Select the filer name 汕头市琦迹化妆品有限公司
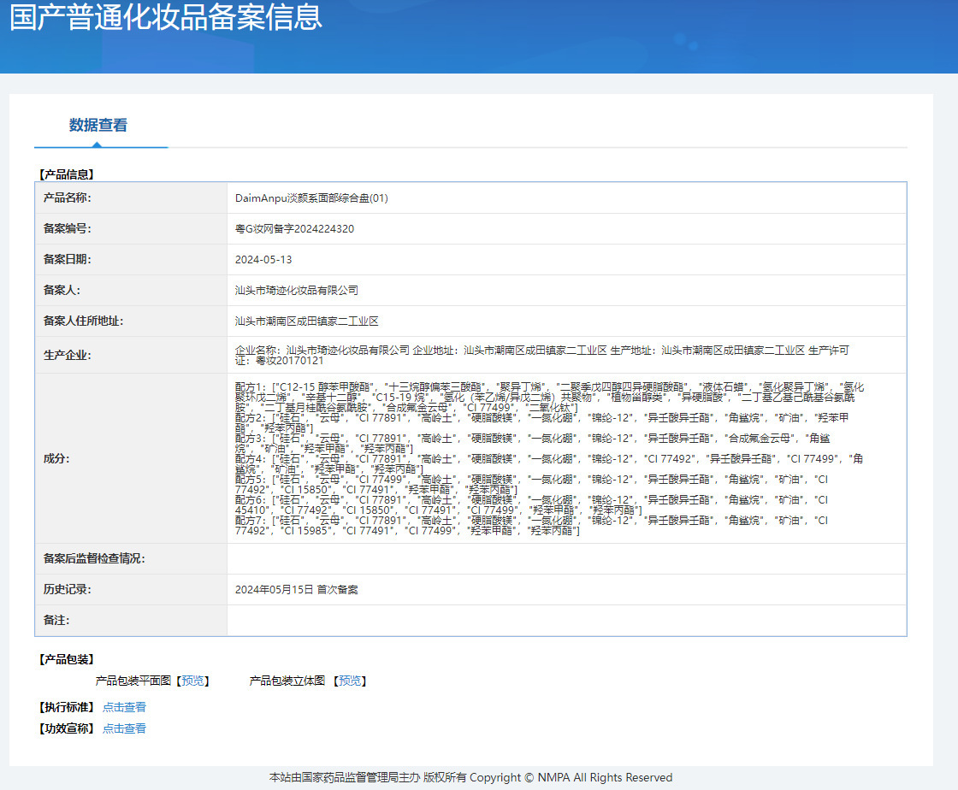Viewport: 958px width, 790px height. 296,291
